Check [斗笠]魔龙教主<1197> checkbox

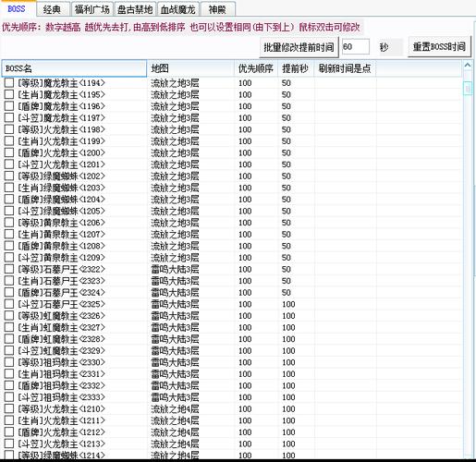[9, 118]
